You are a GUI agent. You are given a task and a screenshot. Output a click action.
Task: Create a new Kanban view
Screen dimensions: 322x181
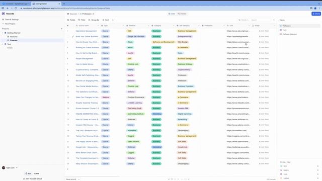(x=286, y=178)
